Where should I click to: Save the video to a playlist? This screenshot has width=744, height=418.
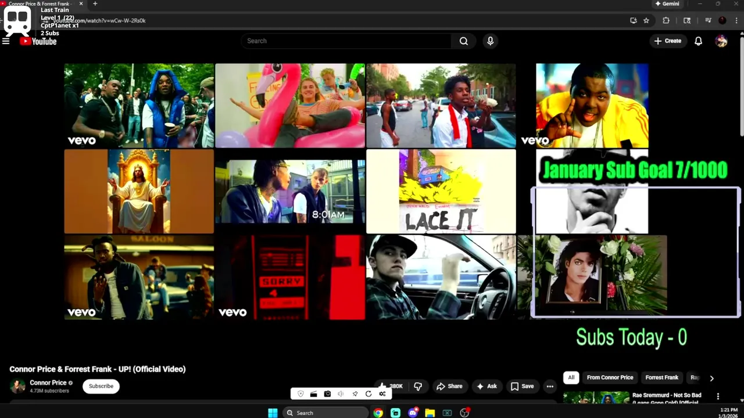click(x=522, y=386)
